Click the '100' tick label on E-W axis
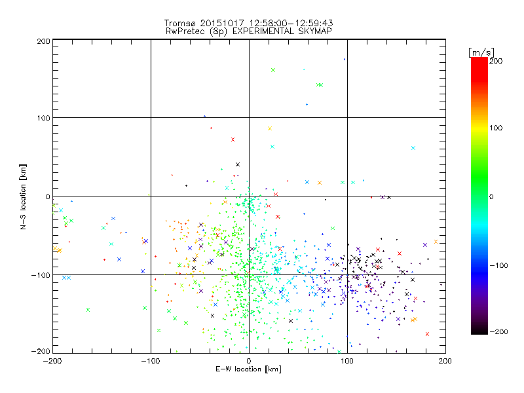Viewport: 524px width, 393px height. click(x=347, y=361)
